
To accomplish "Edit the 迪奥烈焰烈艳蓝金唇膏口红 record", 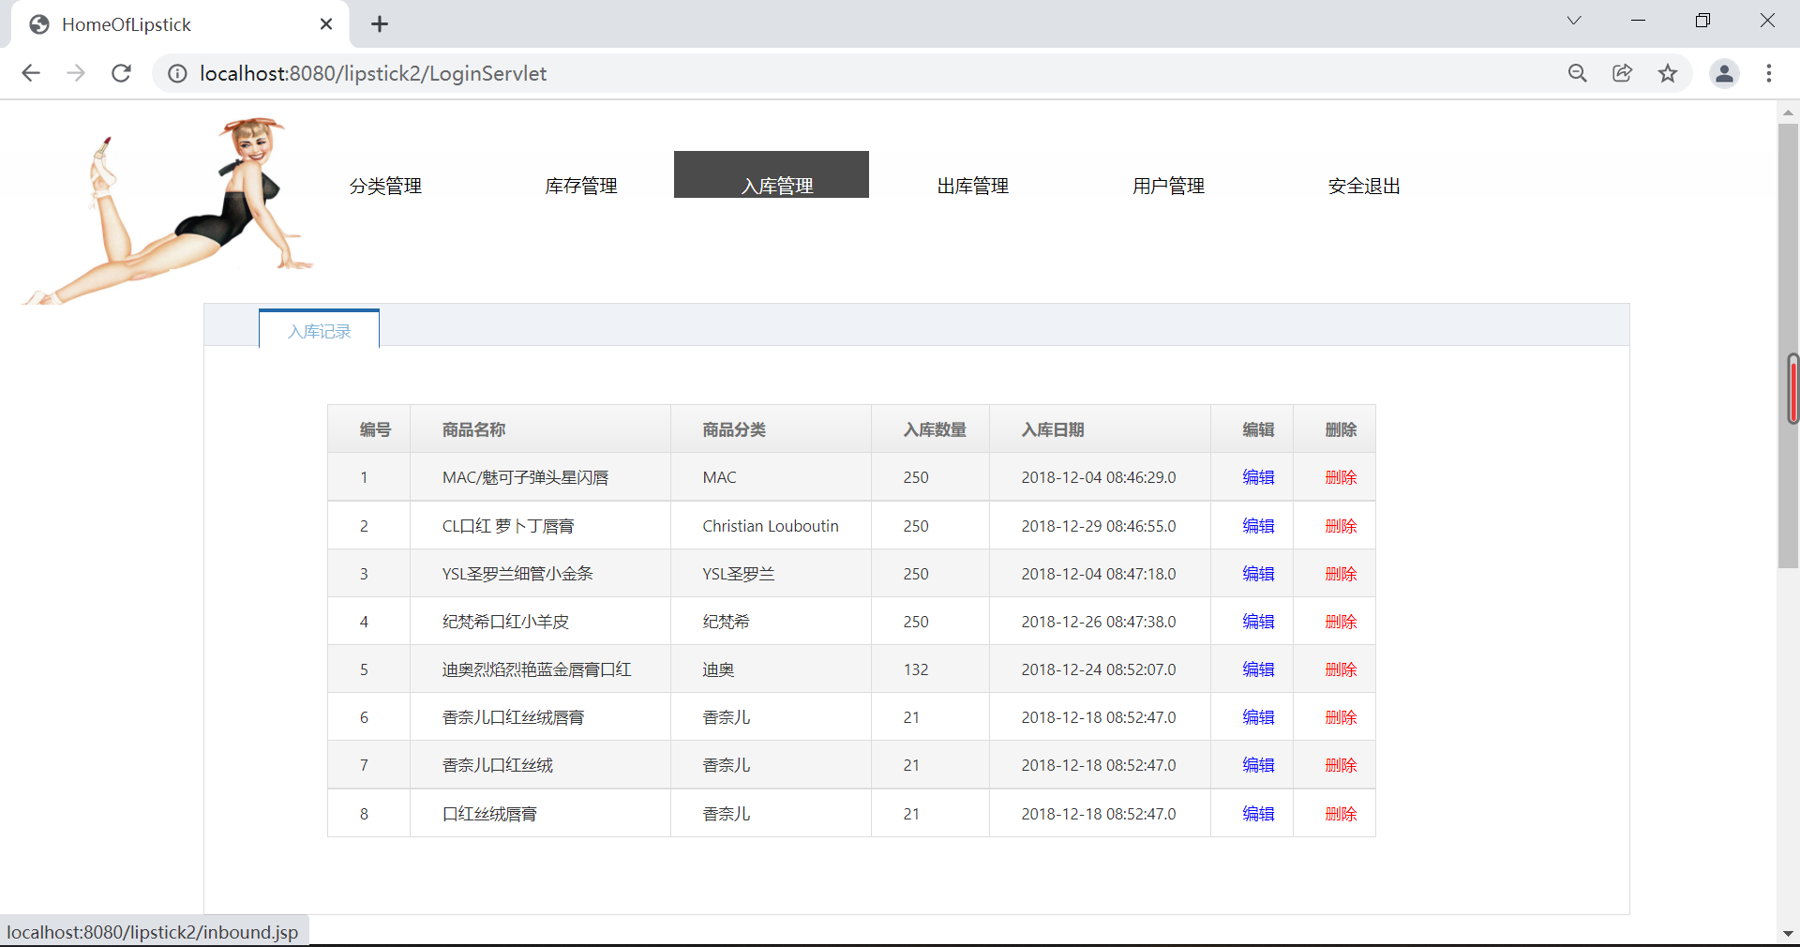I will point(1258,669).
